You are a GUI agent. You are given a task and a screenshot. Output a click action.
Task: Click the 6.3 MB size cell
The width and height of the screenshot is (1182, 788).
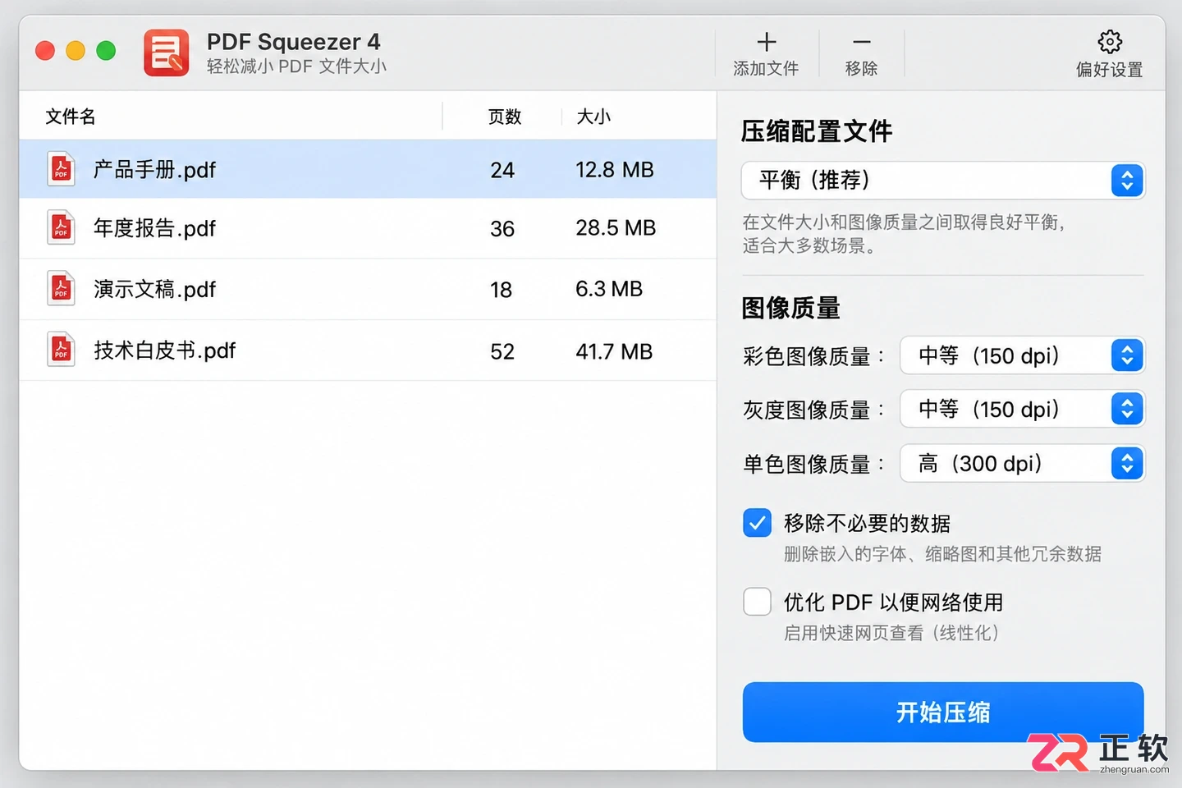tap(609, 289)
